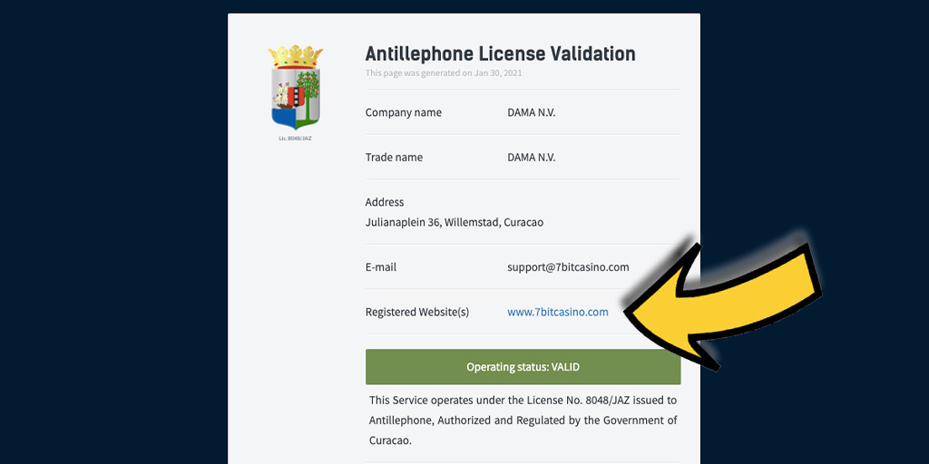Click the Antillephone License Validation heading
Viewport: 929px width, 464px height.
(x=500, y=53)
